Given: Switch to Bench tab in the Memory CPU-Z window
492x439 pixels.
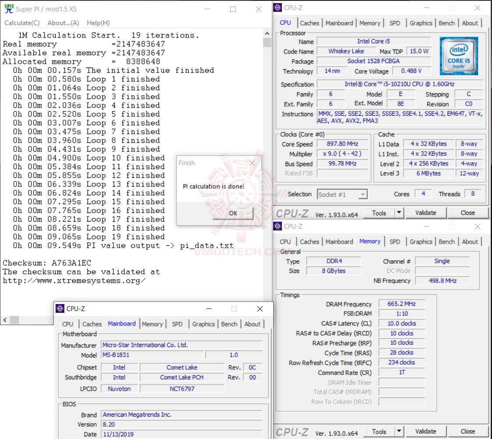Looking at the screenshot, I should click(446, 241).
